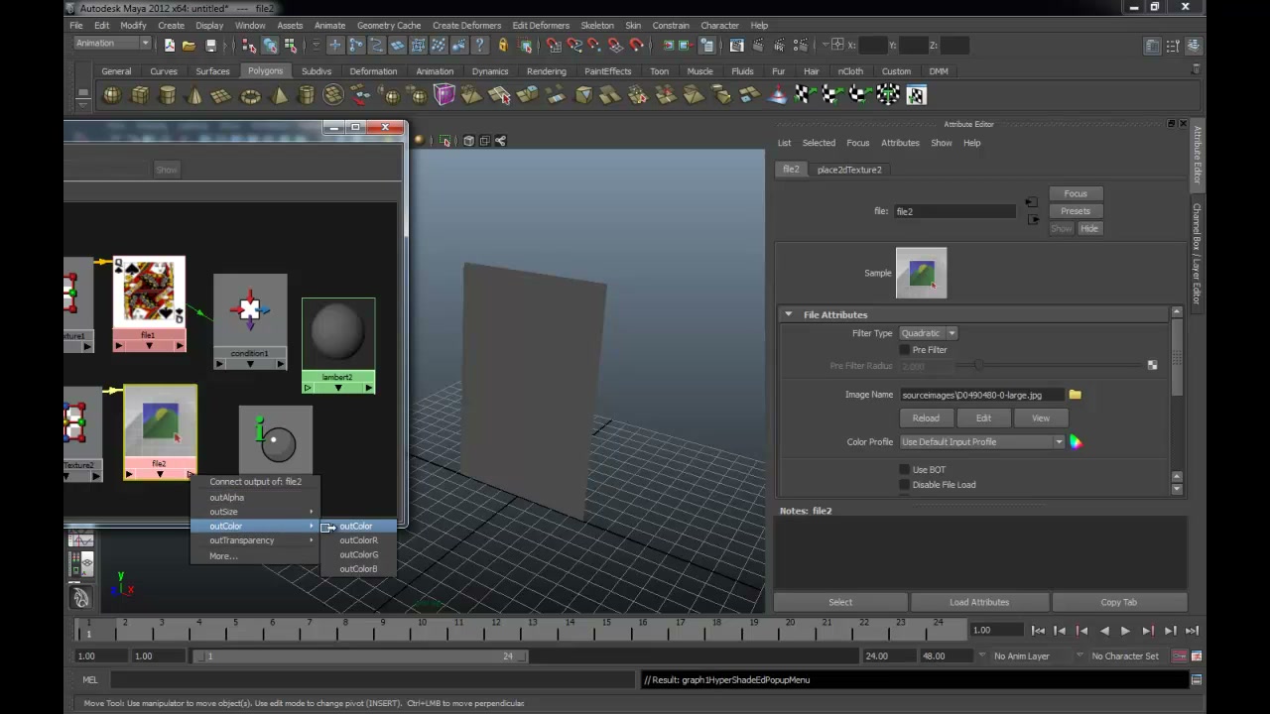Create a polygon cube from the shelf

140,95
